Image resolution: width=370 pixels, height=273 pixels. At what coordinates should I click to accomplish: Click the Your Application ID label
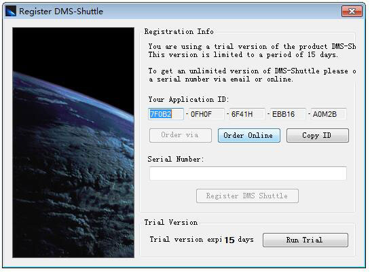coord(189,99)
